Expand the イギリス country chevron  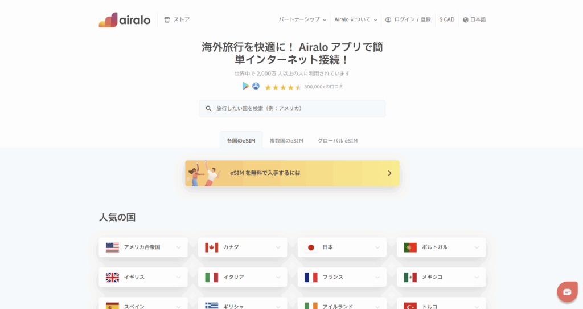point(179,277)
